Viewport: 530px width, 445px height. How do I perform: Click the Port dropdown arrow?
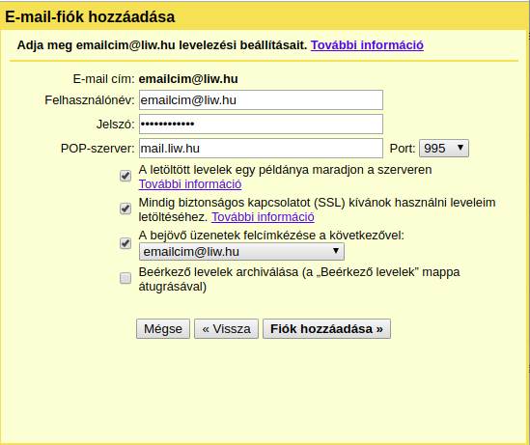tap(460, 148)
